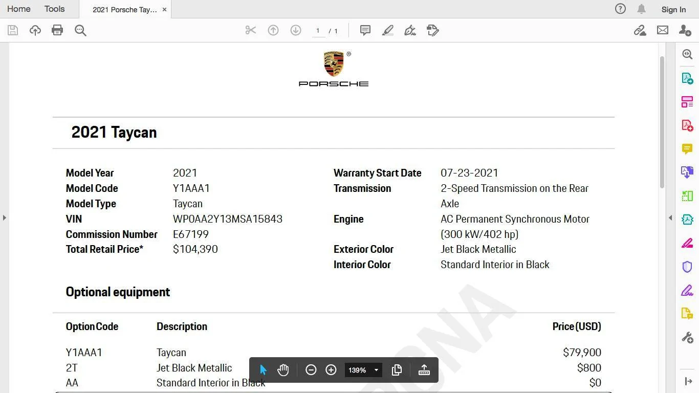Click the Total Retail Price $104,390
The width and height of the screenshot is (699, 393).
195,249
